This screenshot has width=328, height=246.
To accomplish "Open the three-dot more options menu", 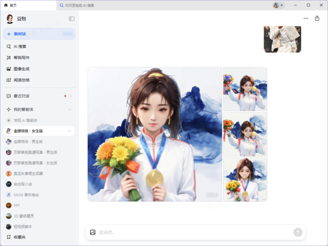I will pyautogui.click(x=306, y=19).
